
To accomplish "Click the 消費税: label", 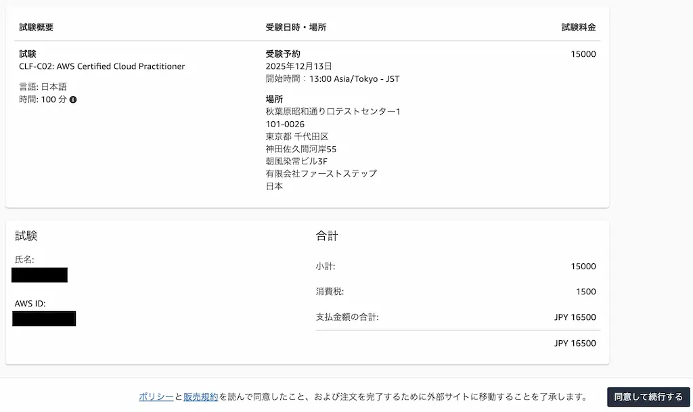I will coord(330,292).
